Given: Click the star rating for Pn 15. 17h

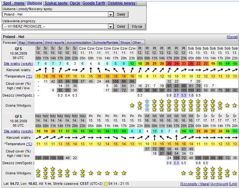Looking at the screenshot, I should 123,173.
